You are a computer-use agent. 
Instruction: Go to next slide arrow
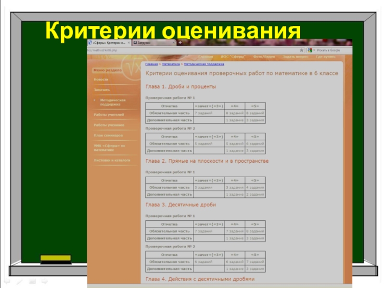(x=45, y=281)
